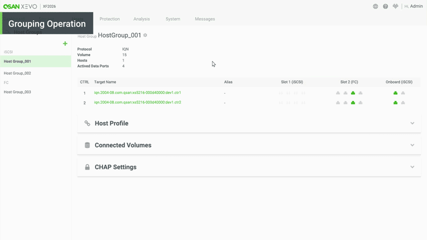
Task: Click the green Onboard (iSCSI) port in CTRL 2 row
Action: coord(395,102)
